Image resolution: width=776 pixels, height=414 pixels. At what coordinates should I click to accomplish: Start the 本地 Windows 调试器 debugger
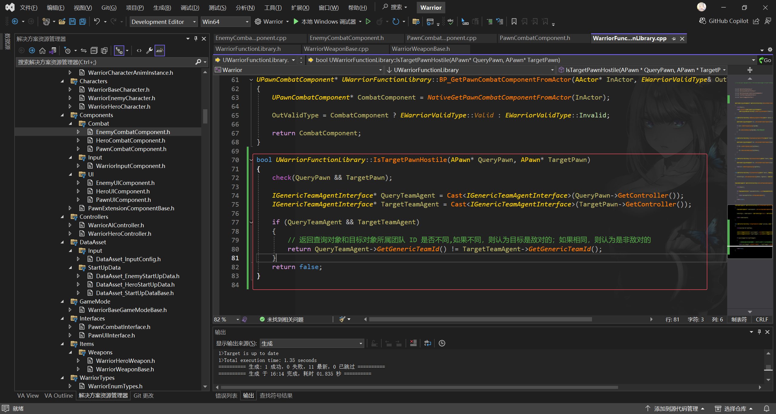pyautogui.click(x=324, y=21)
